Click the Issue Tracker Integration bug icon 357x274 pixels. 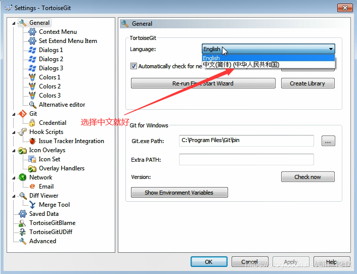pos(32,141)
